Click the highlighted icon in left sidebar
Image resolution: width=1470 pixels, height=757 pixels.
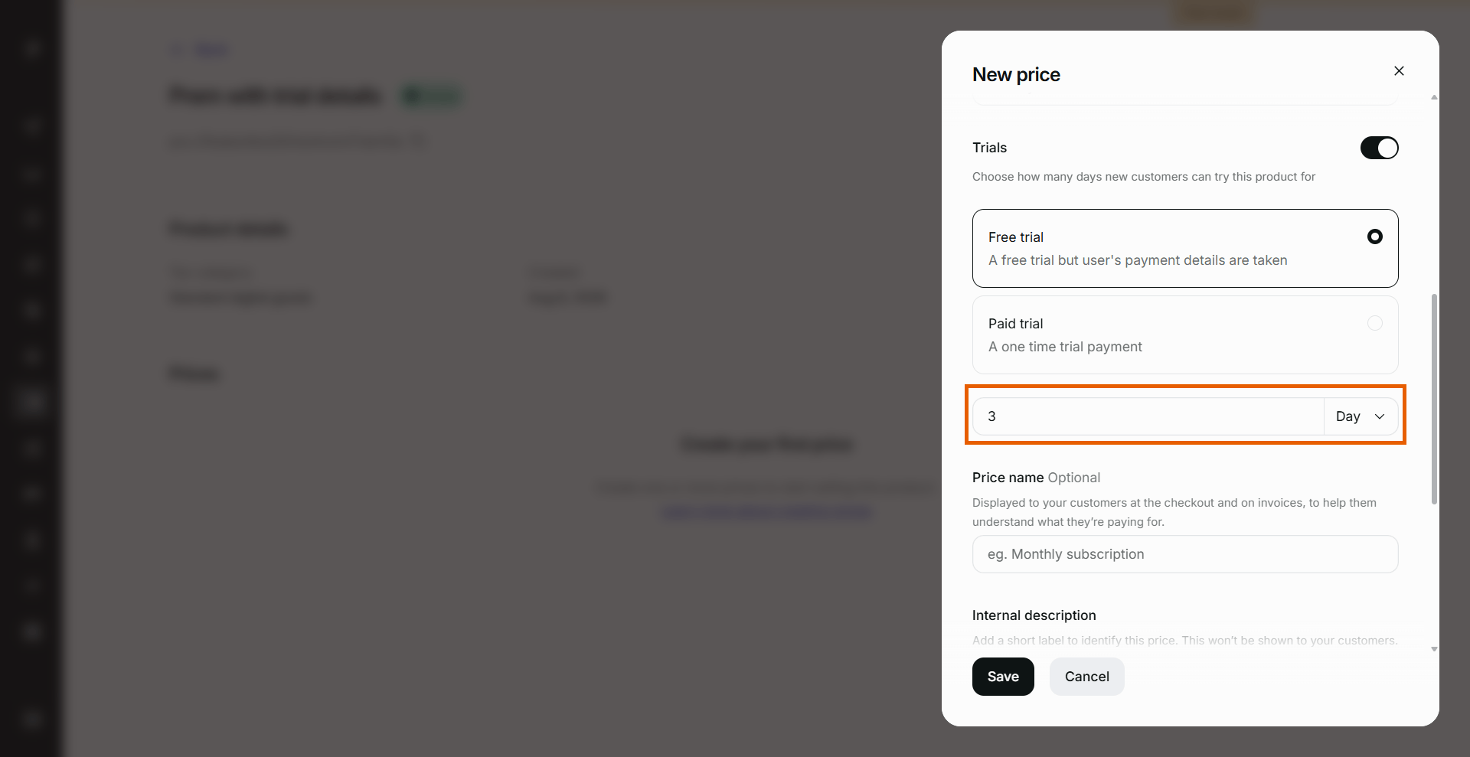(x=31, y=400)
